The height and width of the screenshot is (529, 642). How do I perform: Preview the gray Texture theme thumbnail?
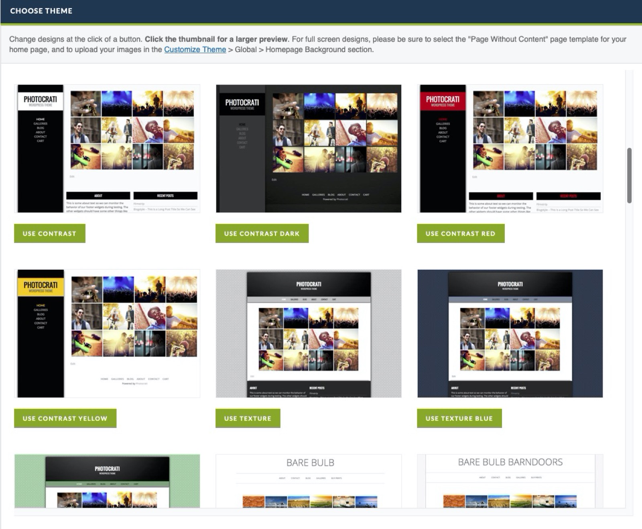(309, 333)
